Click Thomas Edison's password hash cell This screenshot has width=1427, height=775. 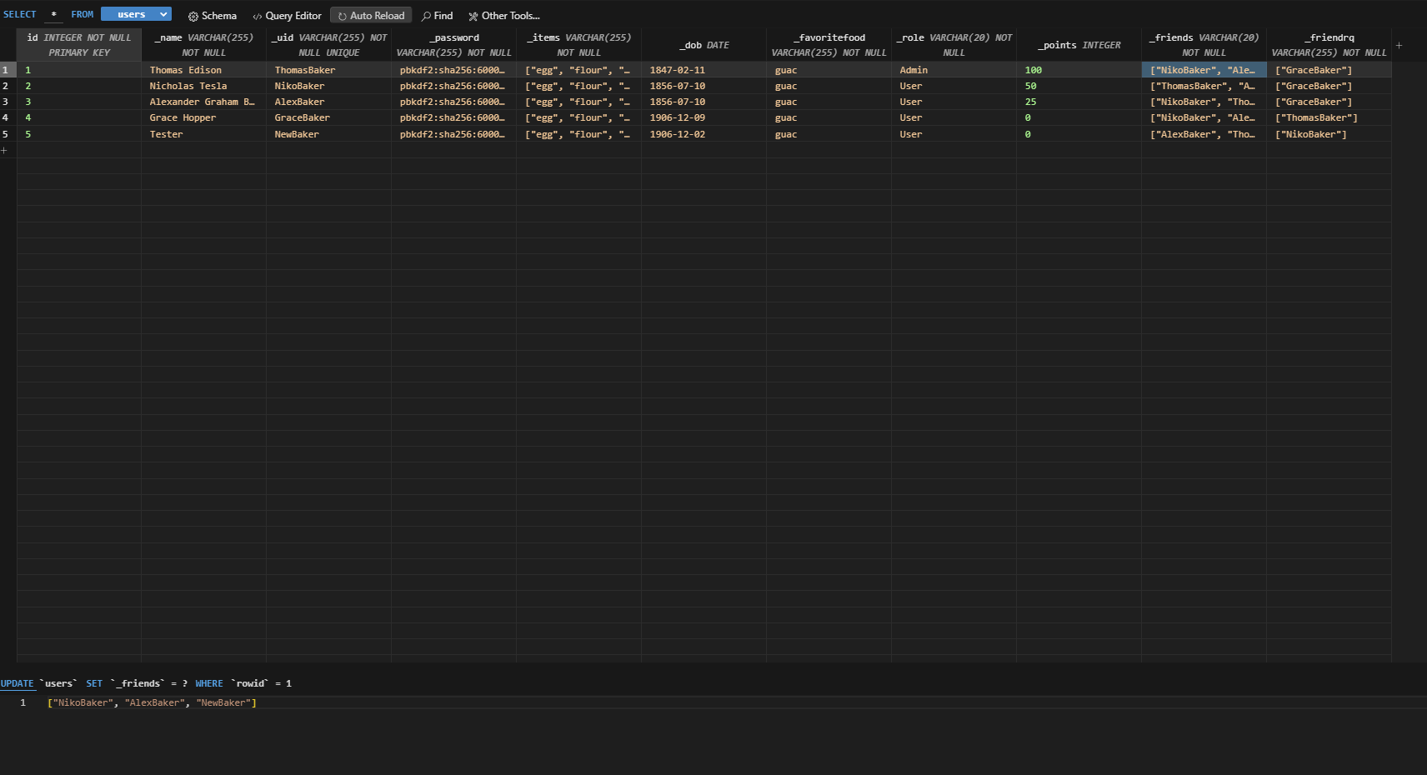pyautogui.click(x=454, y=70)
